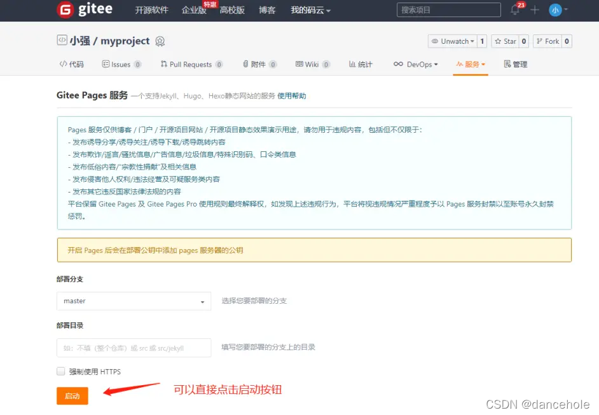Focus the 部署目录 directory input field

click(134, 348)
